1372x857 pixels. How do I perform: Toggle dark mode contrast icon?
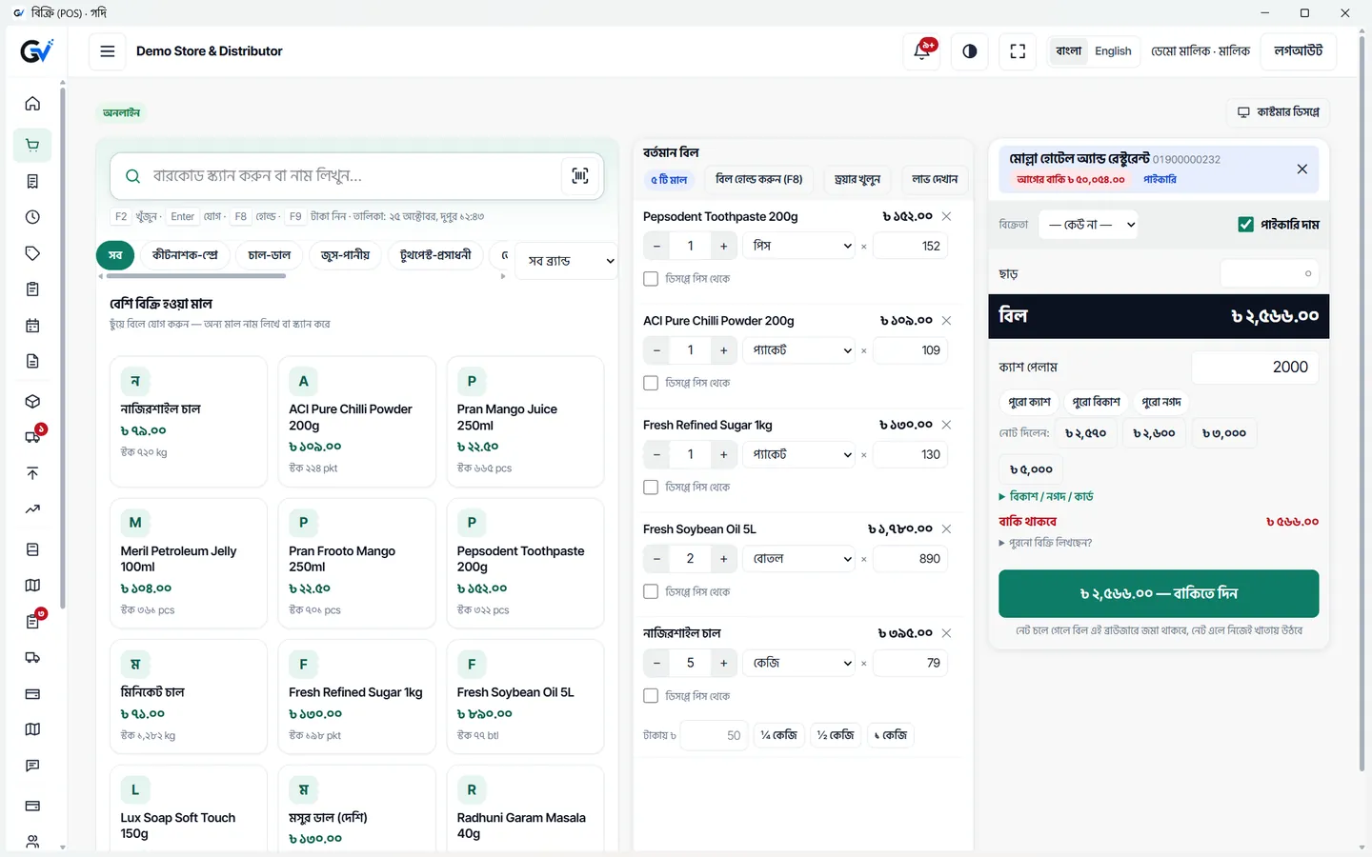click(970, 51)
